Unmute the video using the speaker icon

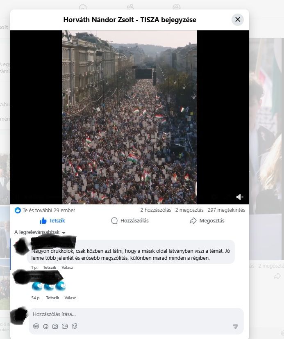click(240, 197)
